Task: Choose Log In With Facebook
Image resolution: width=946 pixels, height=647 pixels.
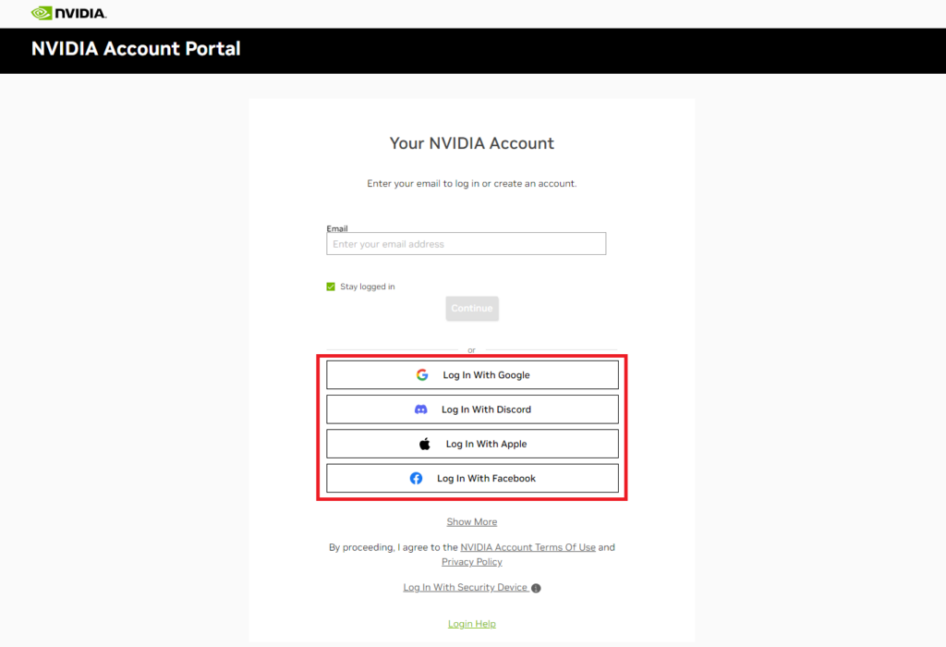Action: point(472,478)
